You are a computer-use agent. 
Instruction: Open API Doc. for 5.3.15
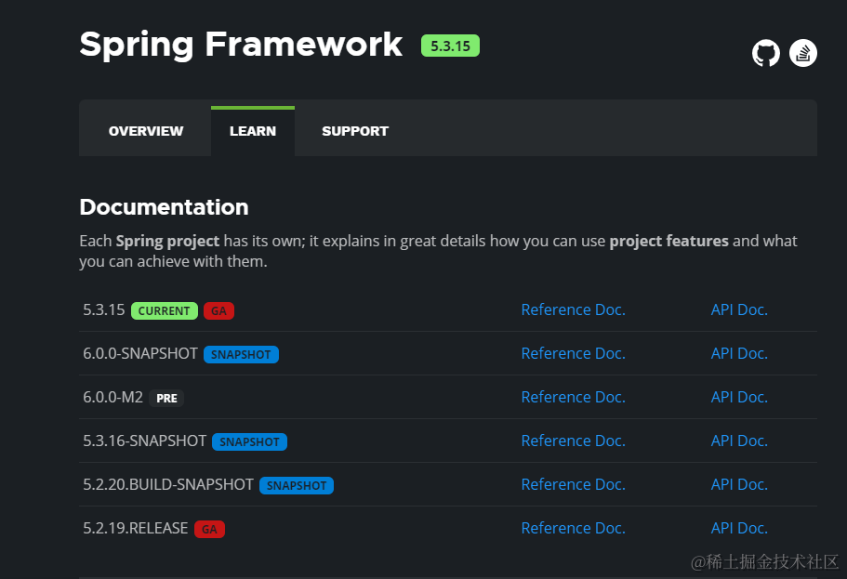click(739, 309)
